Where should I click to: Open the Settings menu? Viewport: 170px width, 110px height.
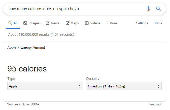[x=142, y=23]
